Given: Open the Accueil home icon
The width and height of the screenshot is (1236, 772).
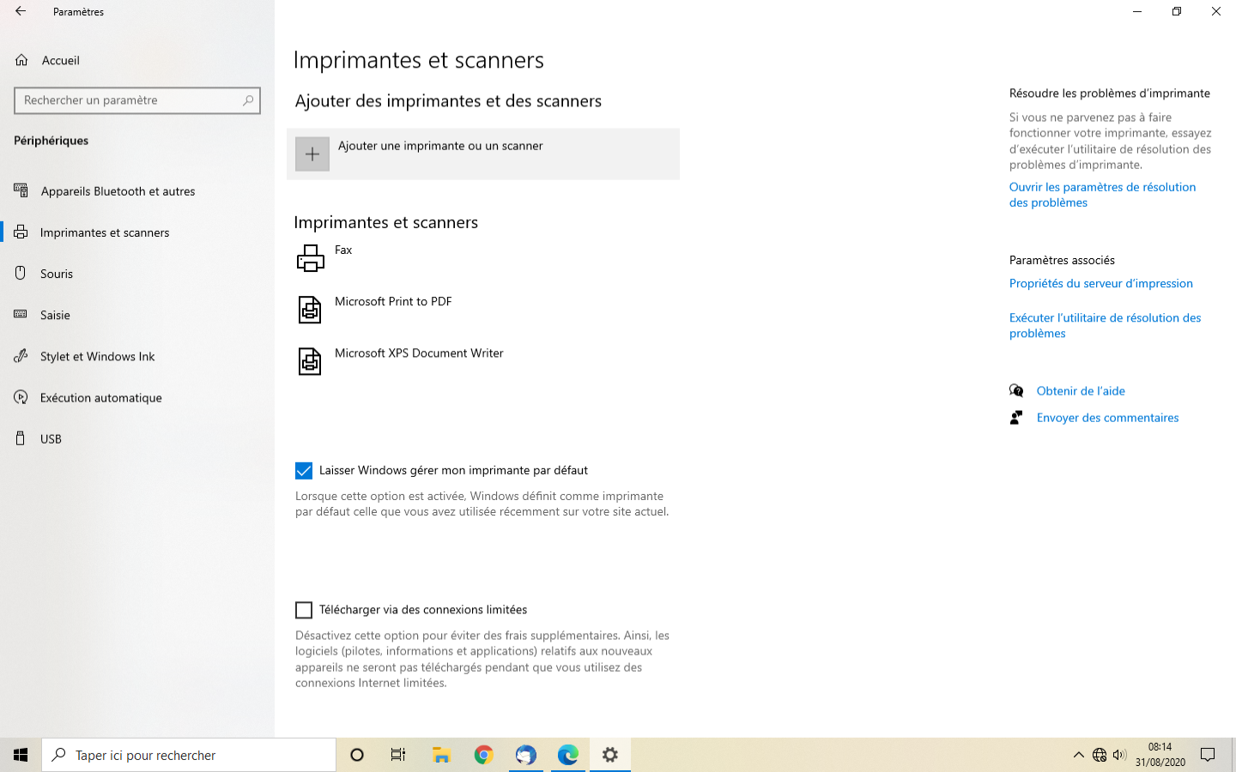Looking at the screenshot, I should (x=21, y=60).
